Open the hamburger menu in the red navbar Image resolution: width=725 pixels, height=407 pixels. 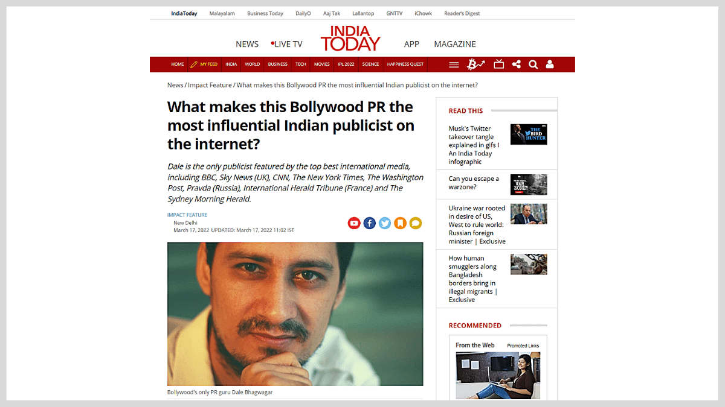[x=454, y=65]
